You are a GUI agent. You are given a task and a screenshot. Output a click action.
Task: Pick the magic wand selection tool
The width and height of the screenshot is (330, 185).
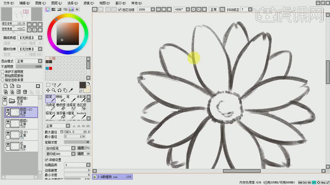click(x=59, y=85)
